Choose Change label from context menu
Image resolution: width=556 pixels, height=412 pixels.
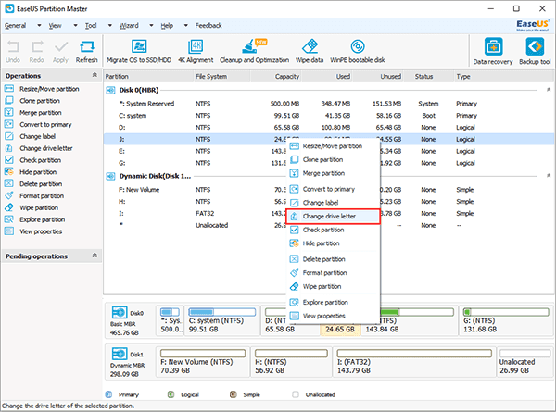tap(334, 203)
